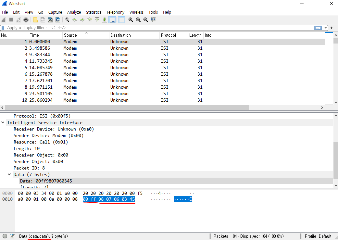Collapse the Data (7 bytes) node

pos(9,174)
